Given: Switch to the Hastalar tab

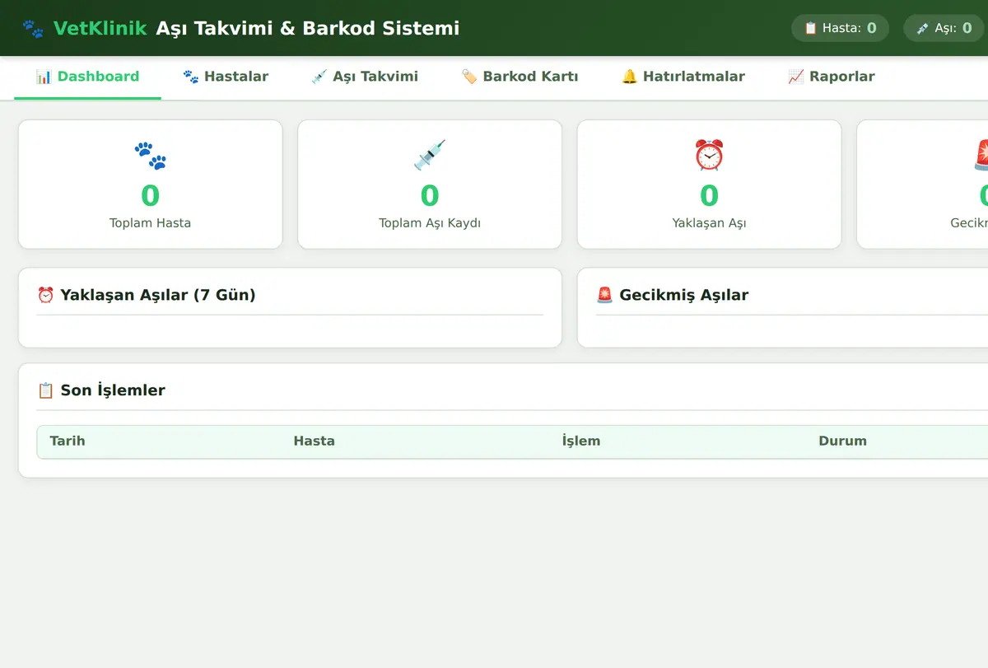Looking at the screenshot, I should point(226,77).
